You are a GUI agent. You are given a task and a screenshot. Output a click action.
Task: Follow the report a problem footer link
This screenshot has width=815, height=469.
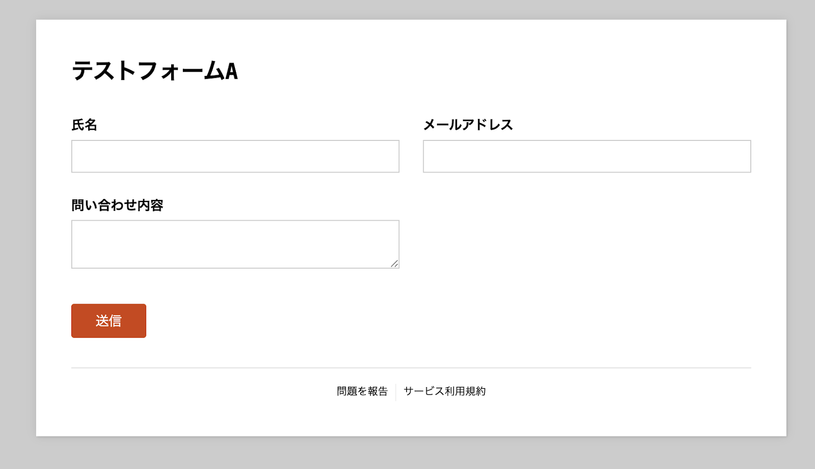362,391
